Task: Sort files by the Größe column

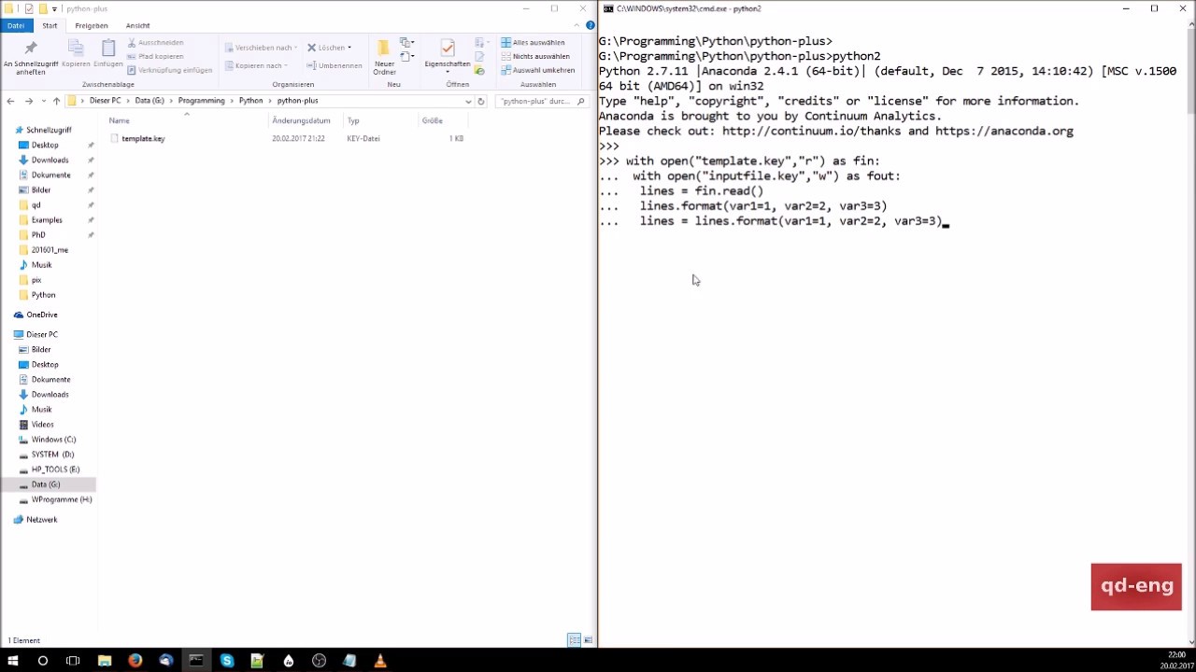Action: click(443, 120)
